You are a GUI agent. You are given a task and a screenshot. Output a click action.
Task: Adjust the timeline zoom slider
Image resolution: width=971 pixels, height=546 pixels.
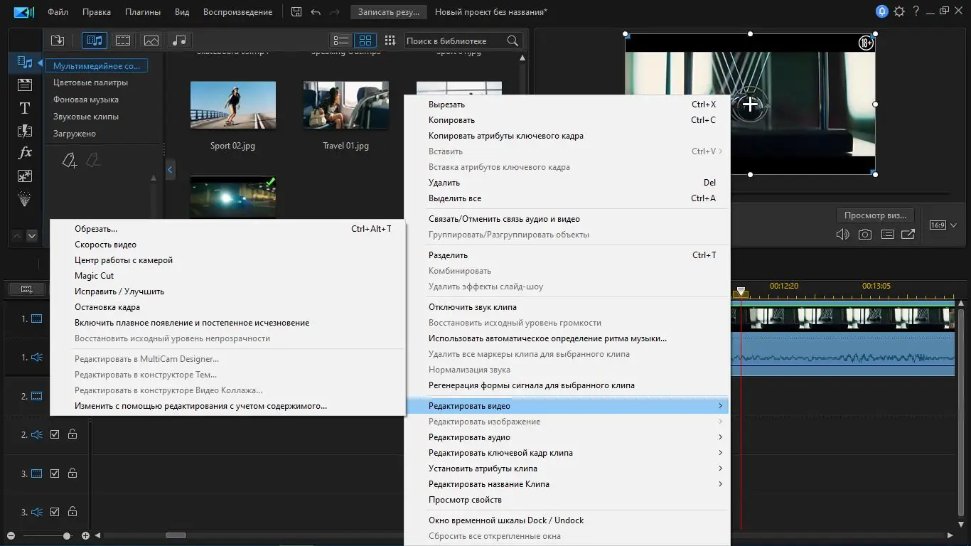point(66,535)
